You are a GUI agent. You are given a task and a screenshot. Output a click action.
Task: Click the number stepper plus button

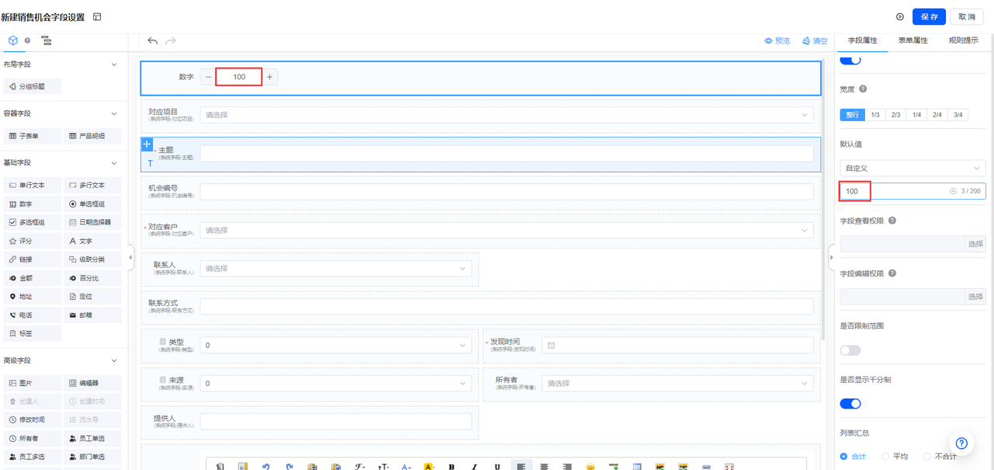point(269,77)
